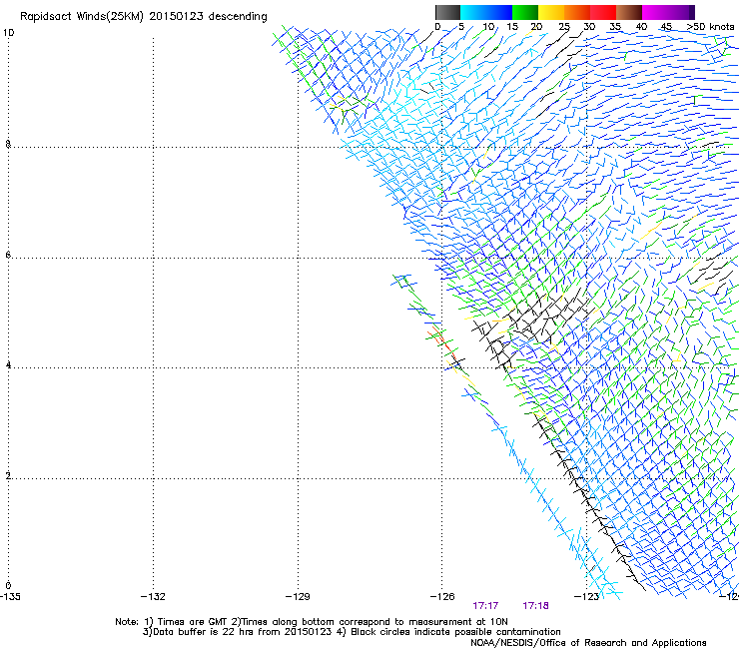Click the -129 longitude axis label
Image resolution: width=739 pixels, height=649 pixels.
298,597
